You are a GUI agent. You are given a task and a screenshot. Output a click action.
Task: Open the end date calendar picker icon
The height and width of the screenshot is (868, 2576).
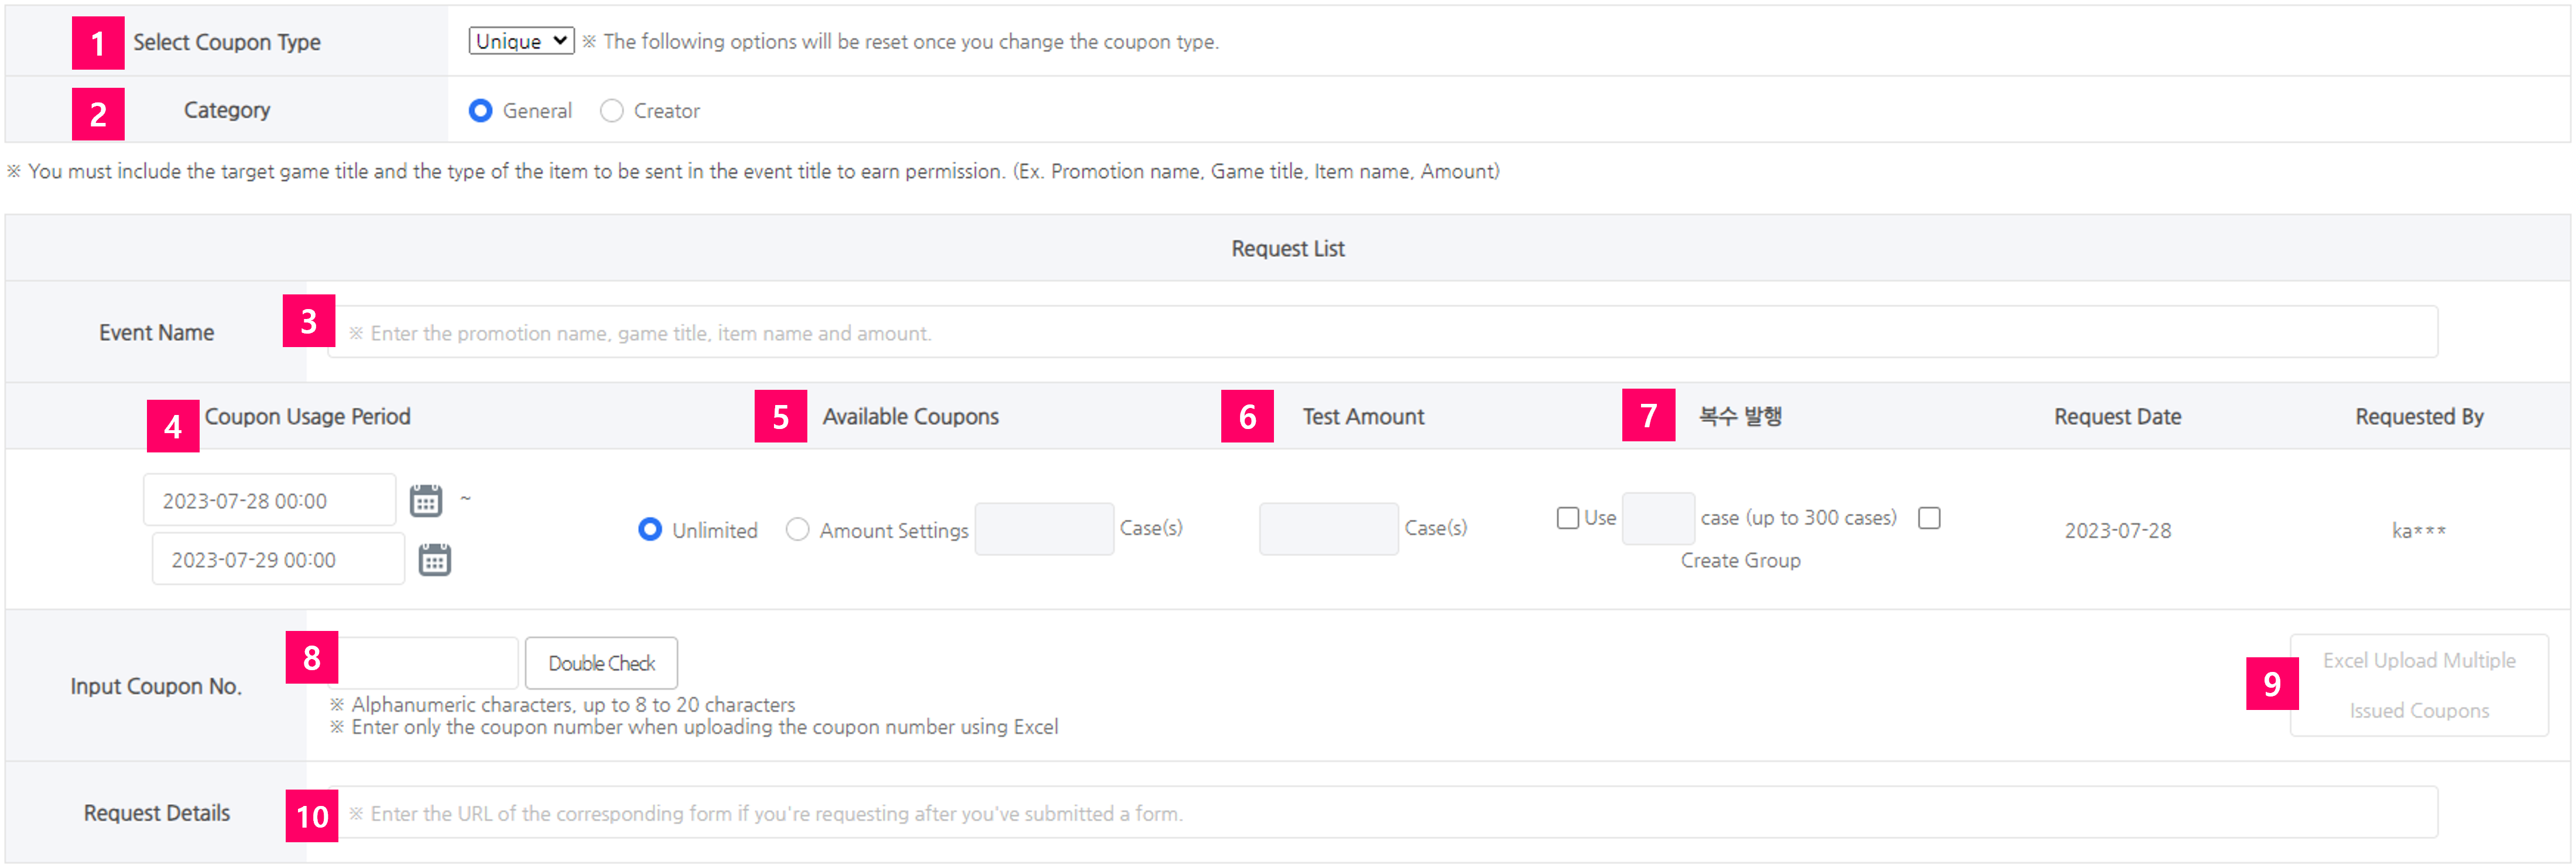pos(434,559)
